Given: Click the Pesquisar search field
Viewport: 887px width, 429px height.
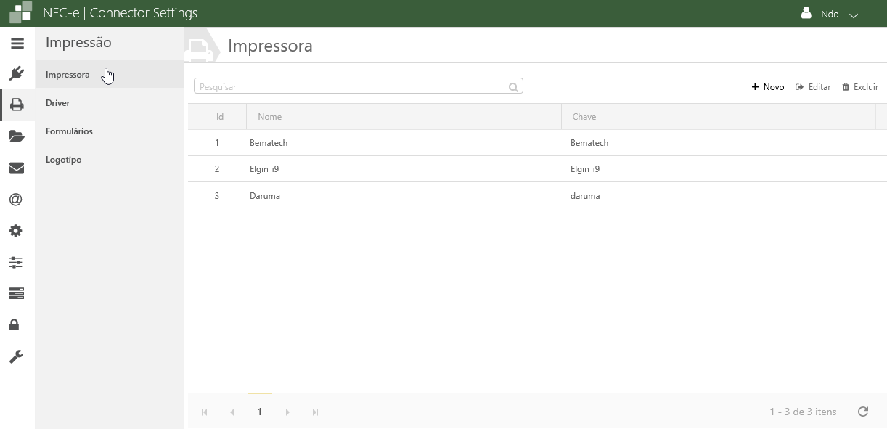Looking at the screenshot, I should click(352, 87).
